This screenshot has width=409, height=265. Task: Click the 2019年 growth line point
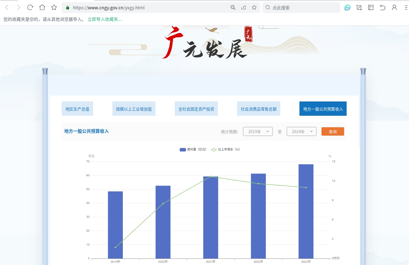coord(115,247)
